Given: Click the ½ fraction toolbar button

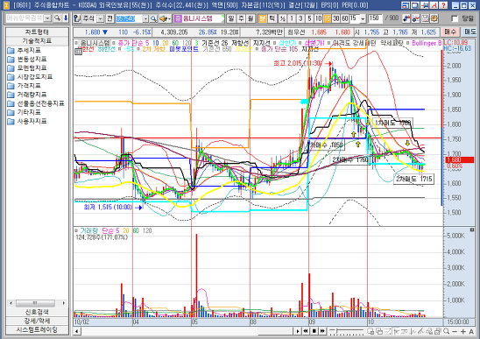Looking at the screenshot, I should coord(283,18).
